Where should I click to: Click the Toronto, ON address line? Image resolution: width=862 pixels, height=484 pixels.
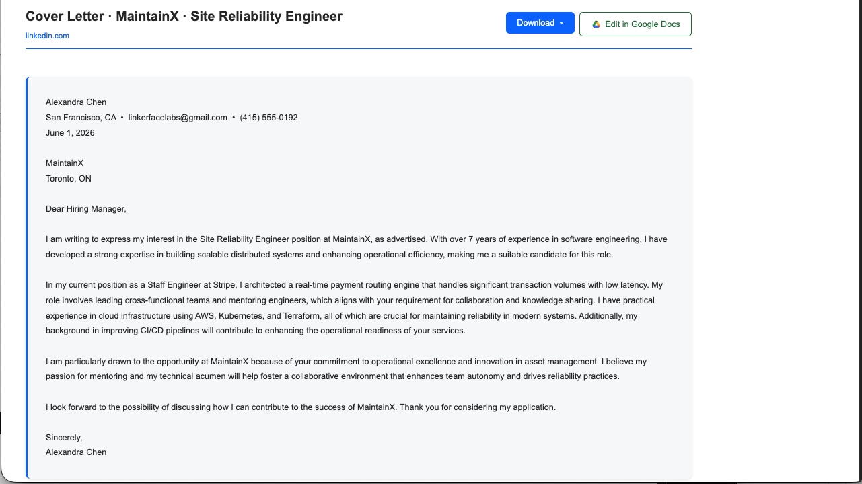69,179
